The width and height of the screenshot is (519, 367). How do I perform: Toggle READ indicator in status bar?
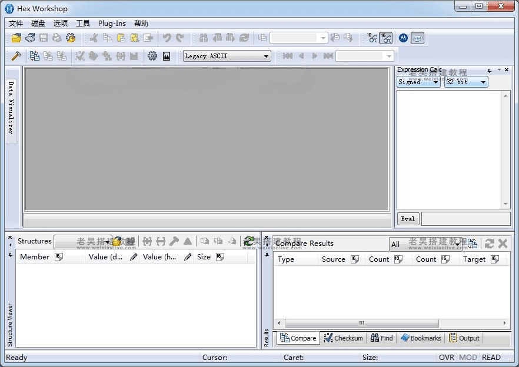click(491, 358)
